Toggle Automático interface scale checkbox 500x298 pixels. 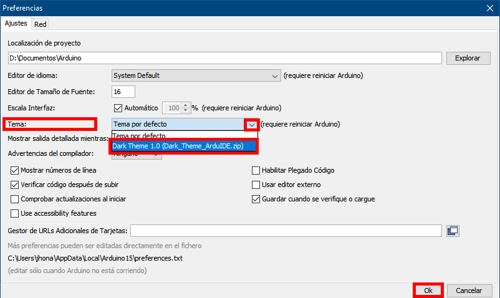pyautogui.click(x=118, y=108)
